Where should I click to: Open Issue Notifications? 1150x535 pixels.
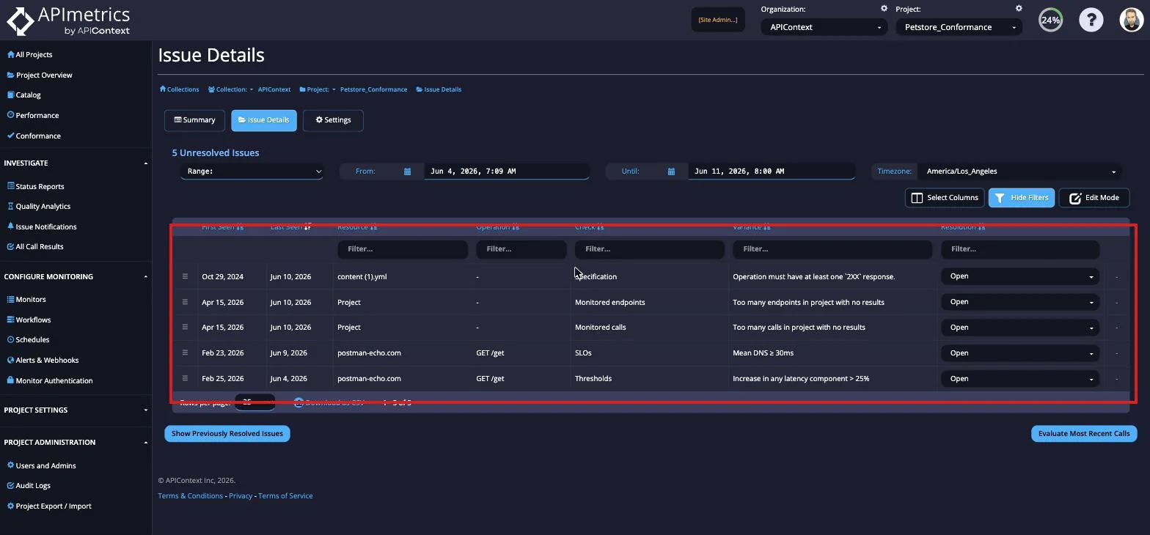pyautogui.click(x=41, y=226)
